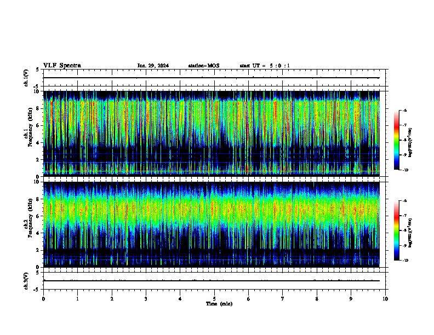The width and height of the screenshot is (434, 335).
Task: Click the "-6" label on ch.1 colorbar
Action: [404, 111]
